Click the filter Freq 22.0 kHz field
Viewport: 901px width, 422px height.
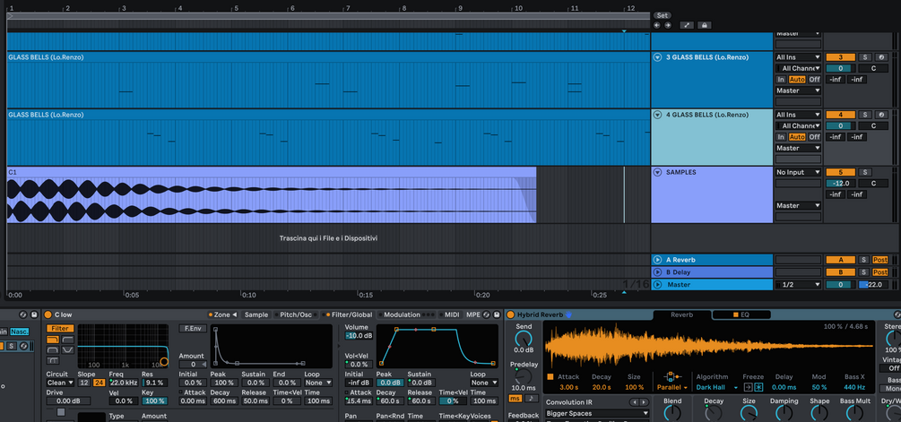(124, 383)
